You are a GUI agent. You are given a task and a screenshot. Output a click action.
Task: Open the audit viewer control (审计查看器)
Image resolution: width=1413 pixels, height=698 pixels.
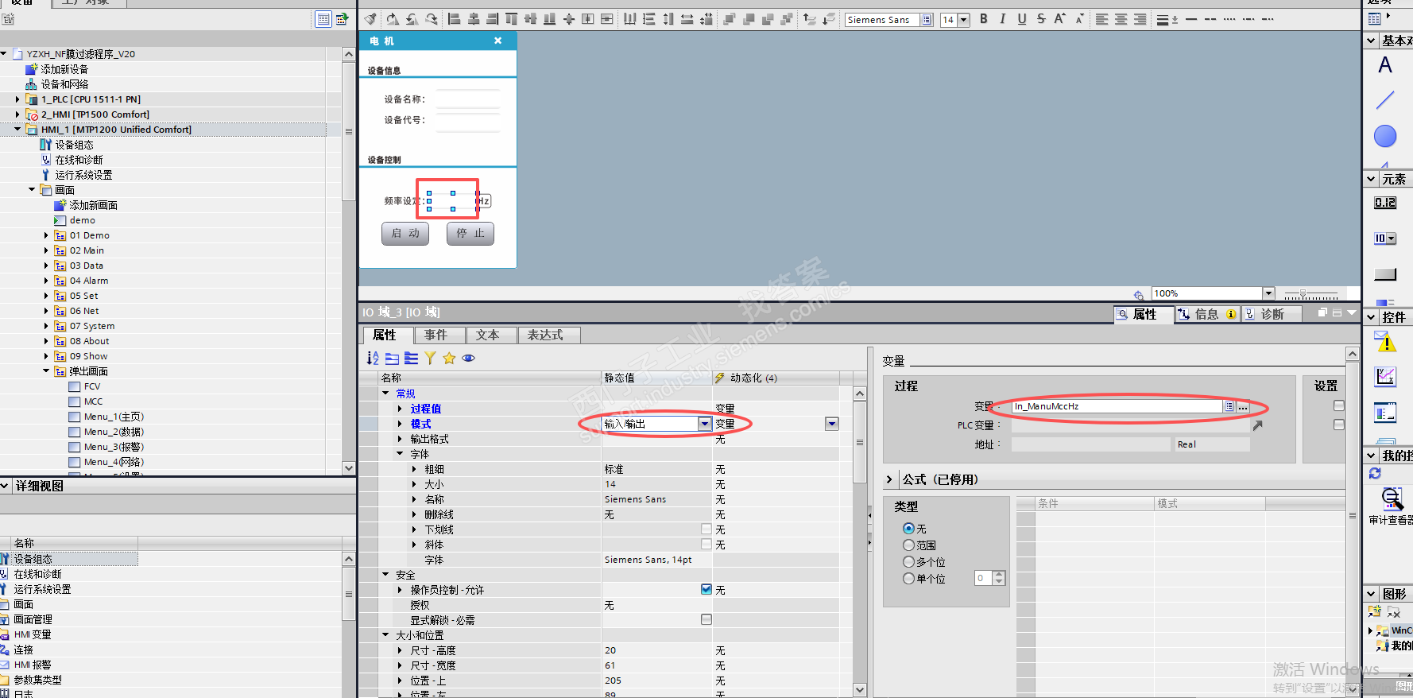tap(1392, 506)
